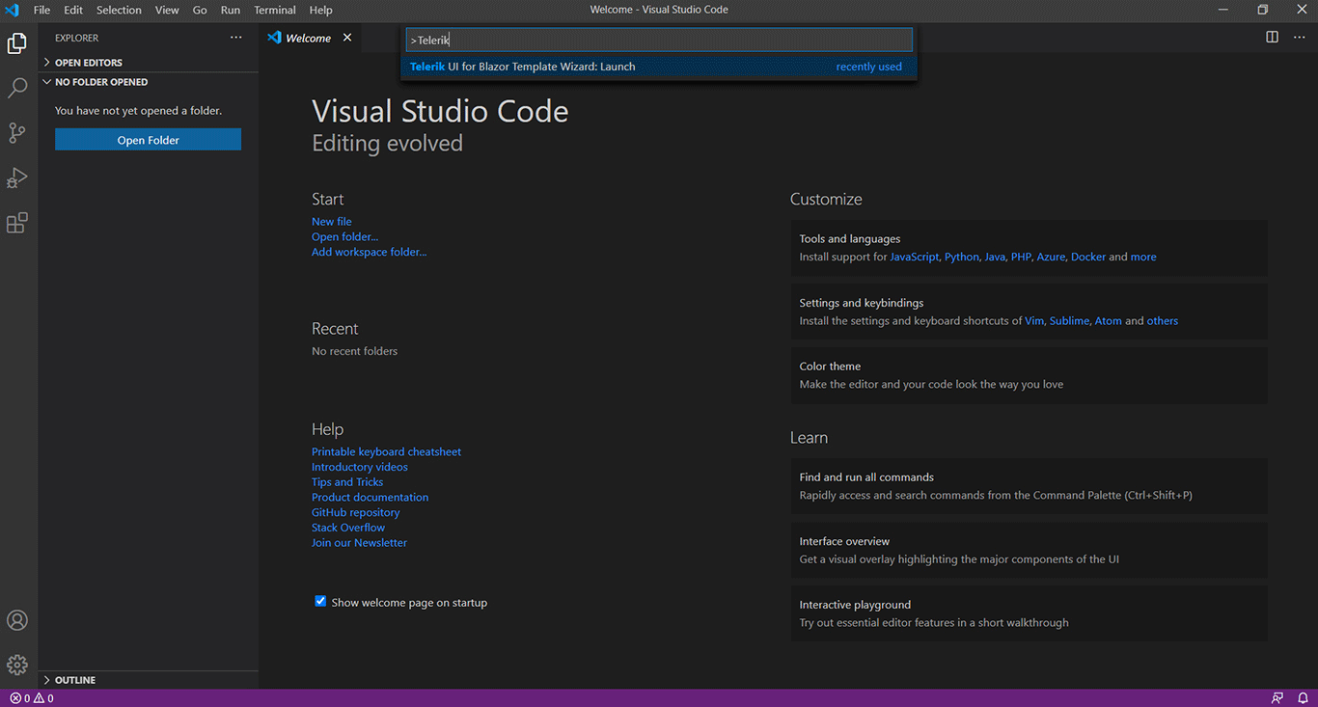
Task: Open the Explorer view in activity bar
Action: [17, 43]
